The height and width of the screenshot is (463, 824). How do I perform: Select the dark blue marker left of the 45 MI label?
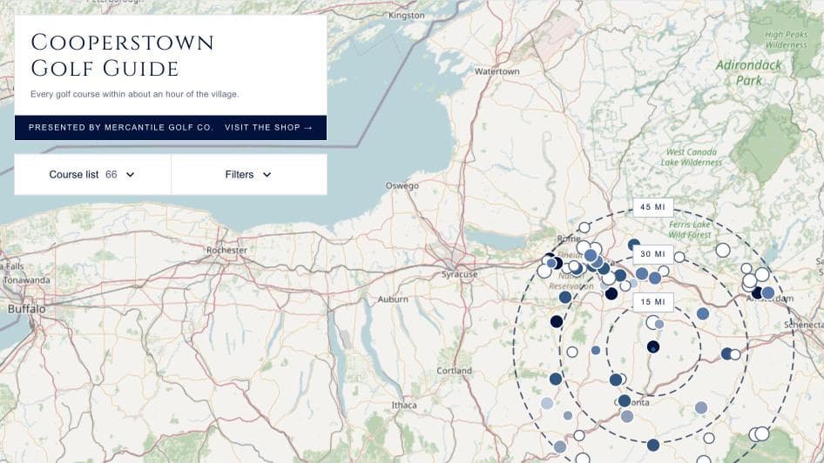pos(634,244)
